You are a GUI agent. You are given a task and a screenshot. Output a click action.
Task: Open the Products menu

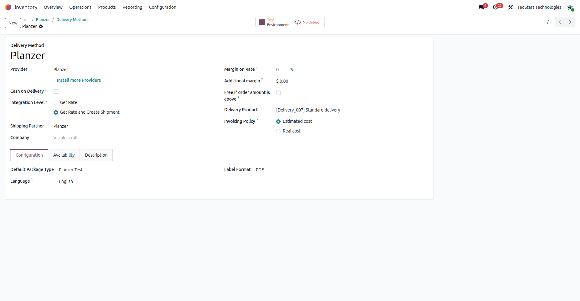(x=107, y=7)
